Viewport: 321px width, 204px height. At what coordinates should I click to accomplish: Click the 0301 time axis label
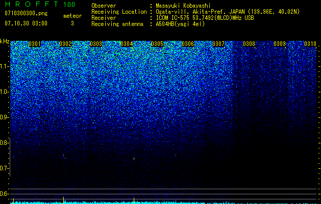pyautogui.click(x=35, y=44)
